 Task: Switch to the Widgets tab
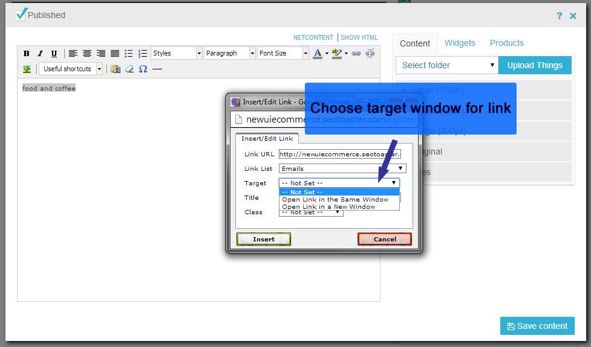pos(460,43)
